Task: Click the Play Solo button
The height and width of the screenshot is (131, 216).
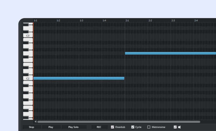Action: (73, 127)
